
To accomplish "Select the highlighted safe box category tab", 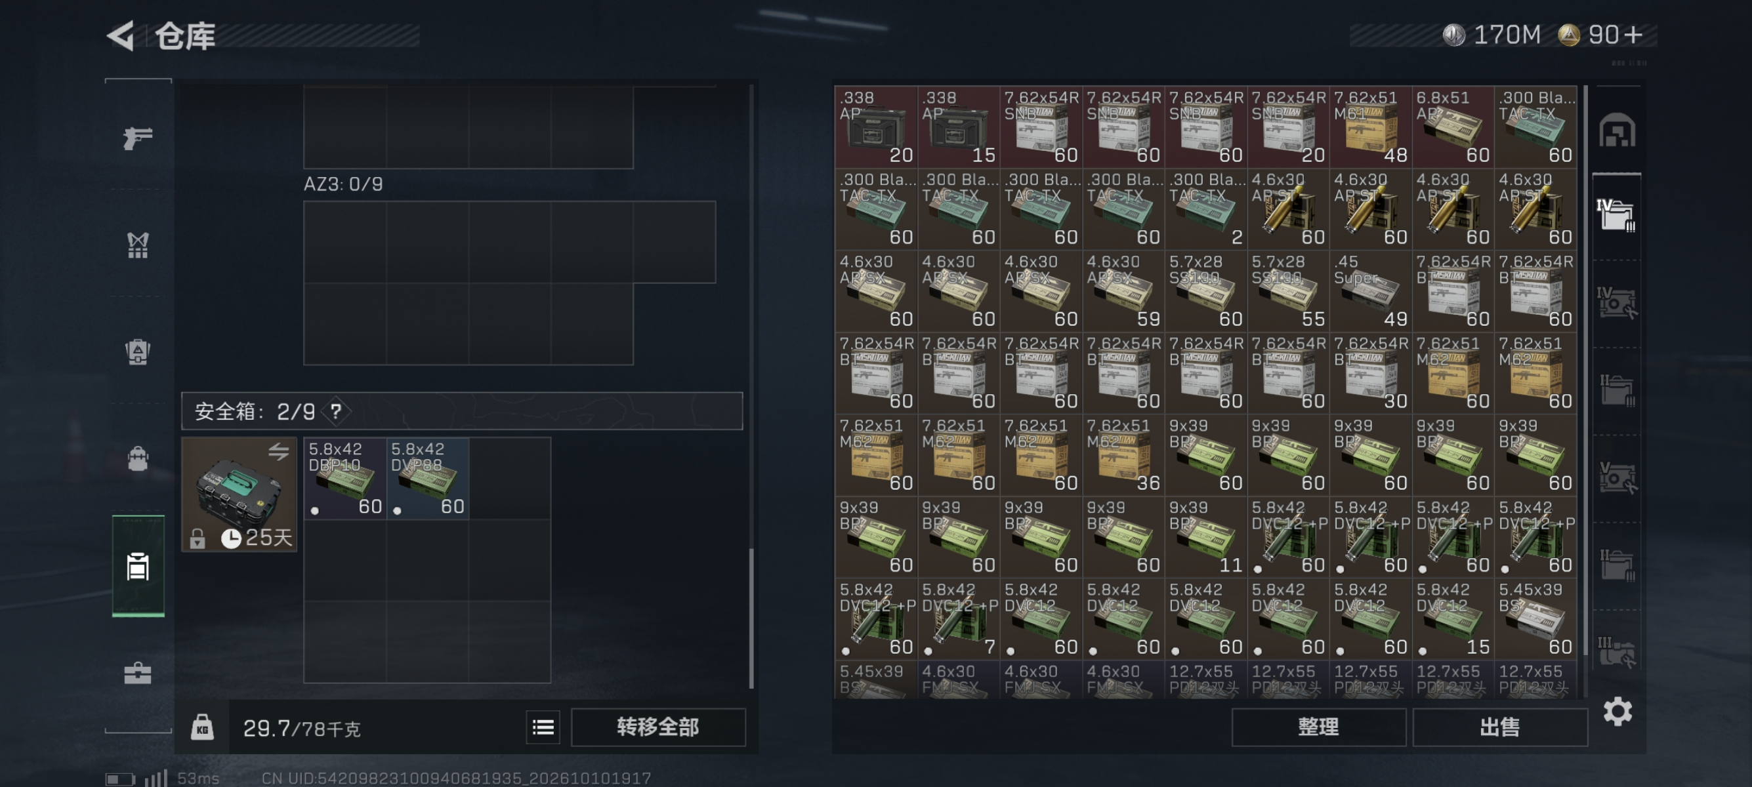I will tap(138, 566).
